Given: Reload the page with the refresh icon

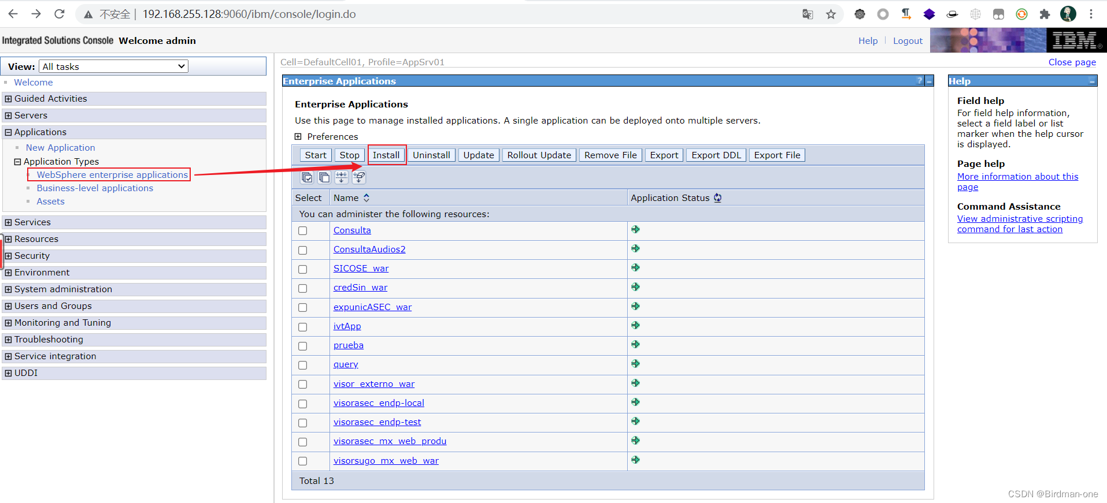Looking at the screenshot, I should [x=60, y=14].
